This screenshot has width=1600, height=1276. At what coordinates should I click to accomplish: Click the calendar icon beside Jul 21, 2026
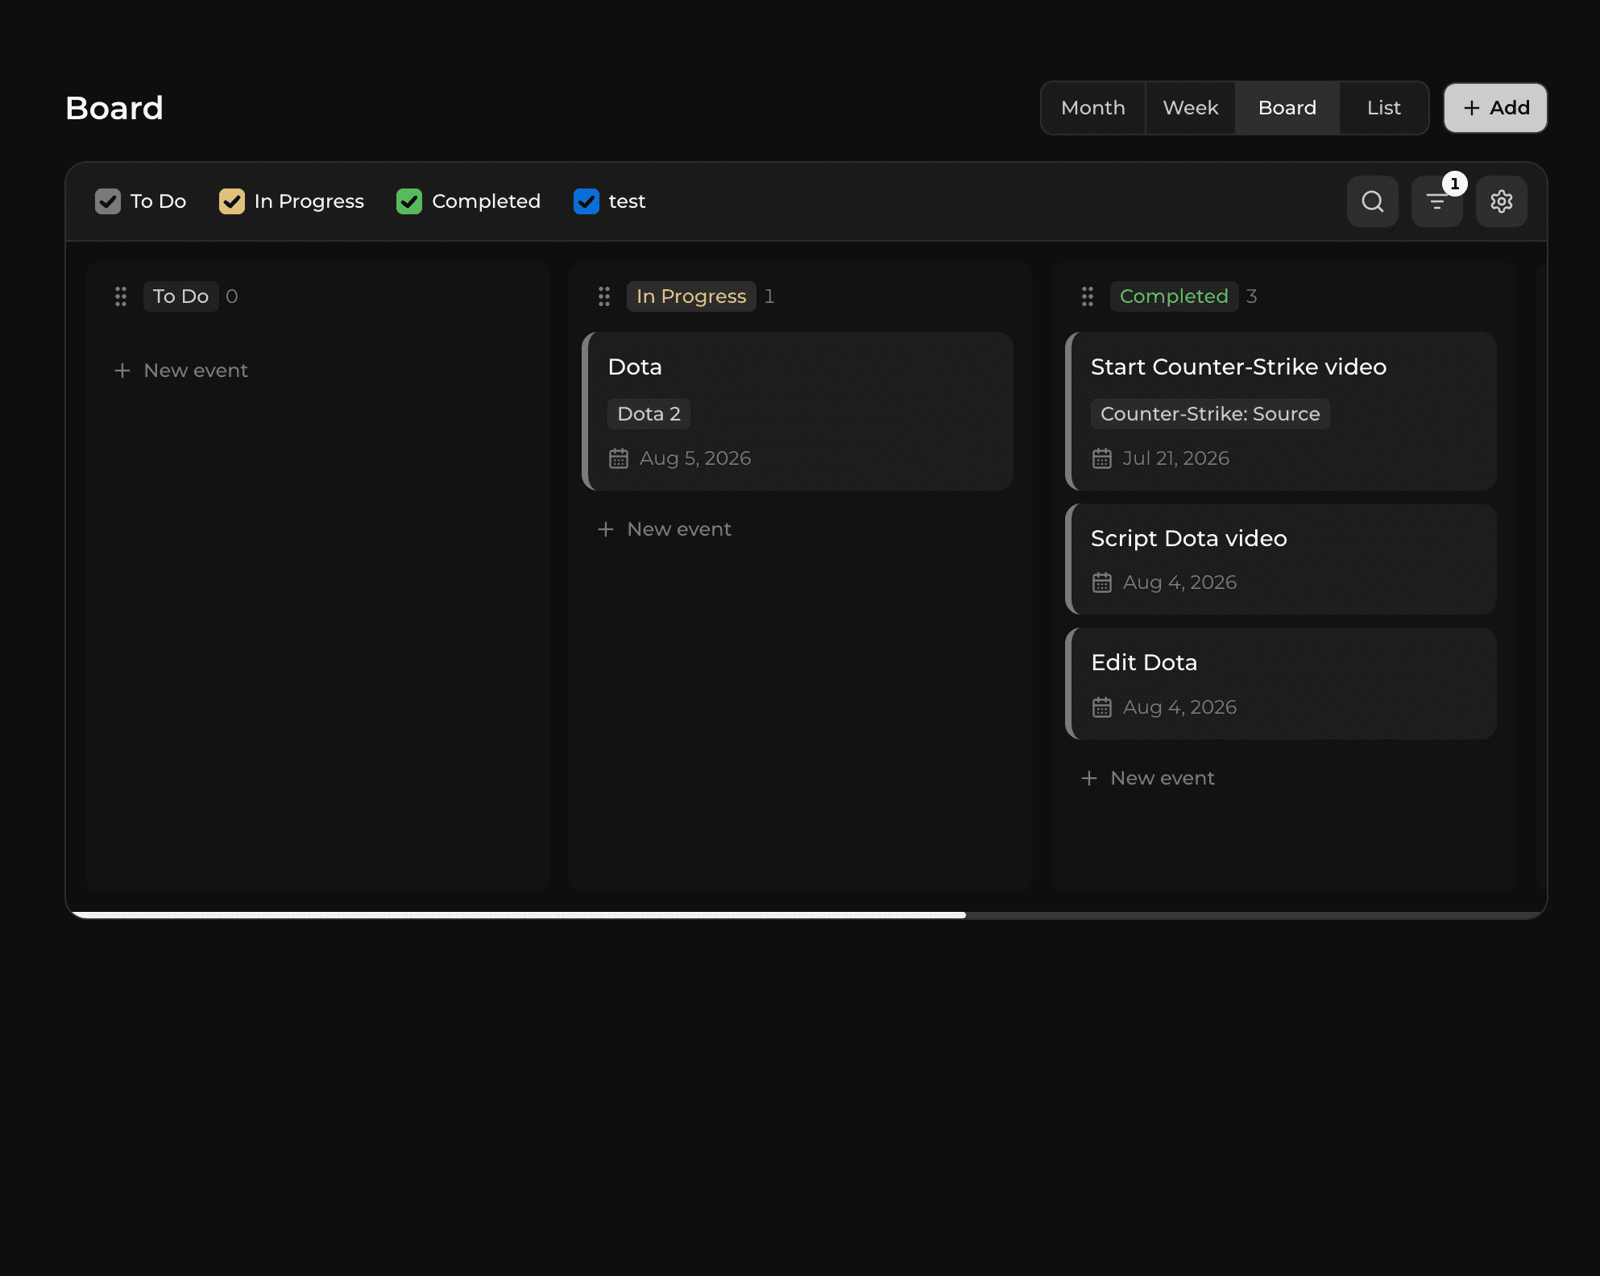coord(1102,458)
